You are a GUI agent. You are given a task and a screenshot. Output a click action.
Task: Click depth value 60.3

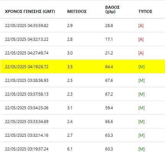pos(109,149)
